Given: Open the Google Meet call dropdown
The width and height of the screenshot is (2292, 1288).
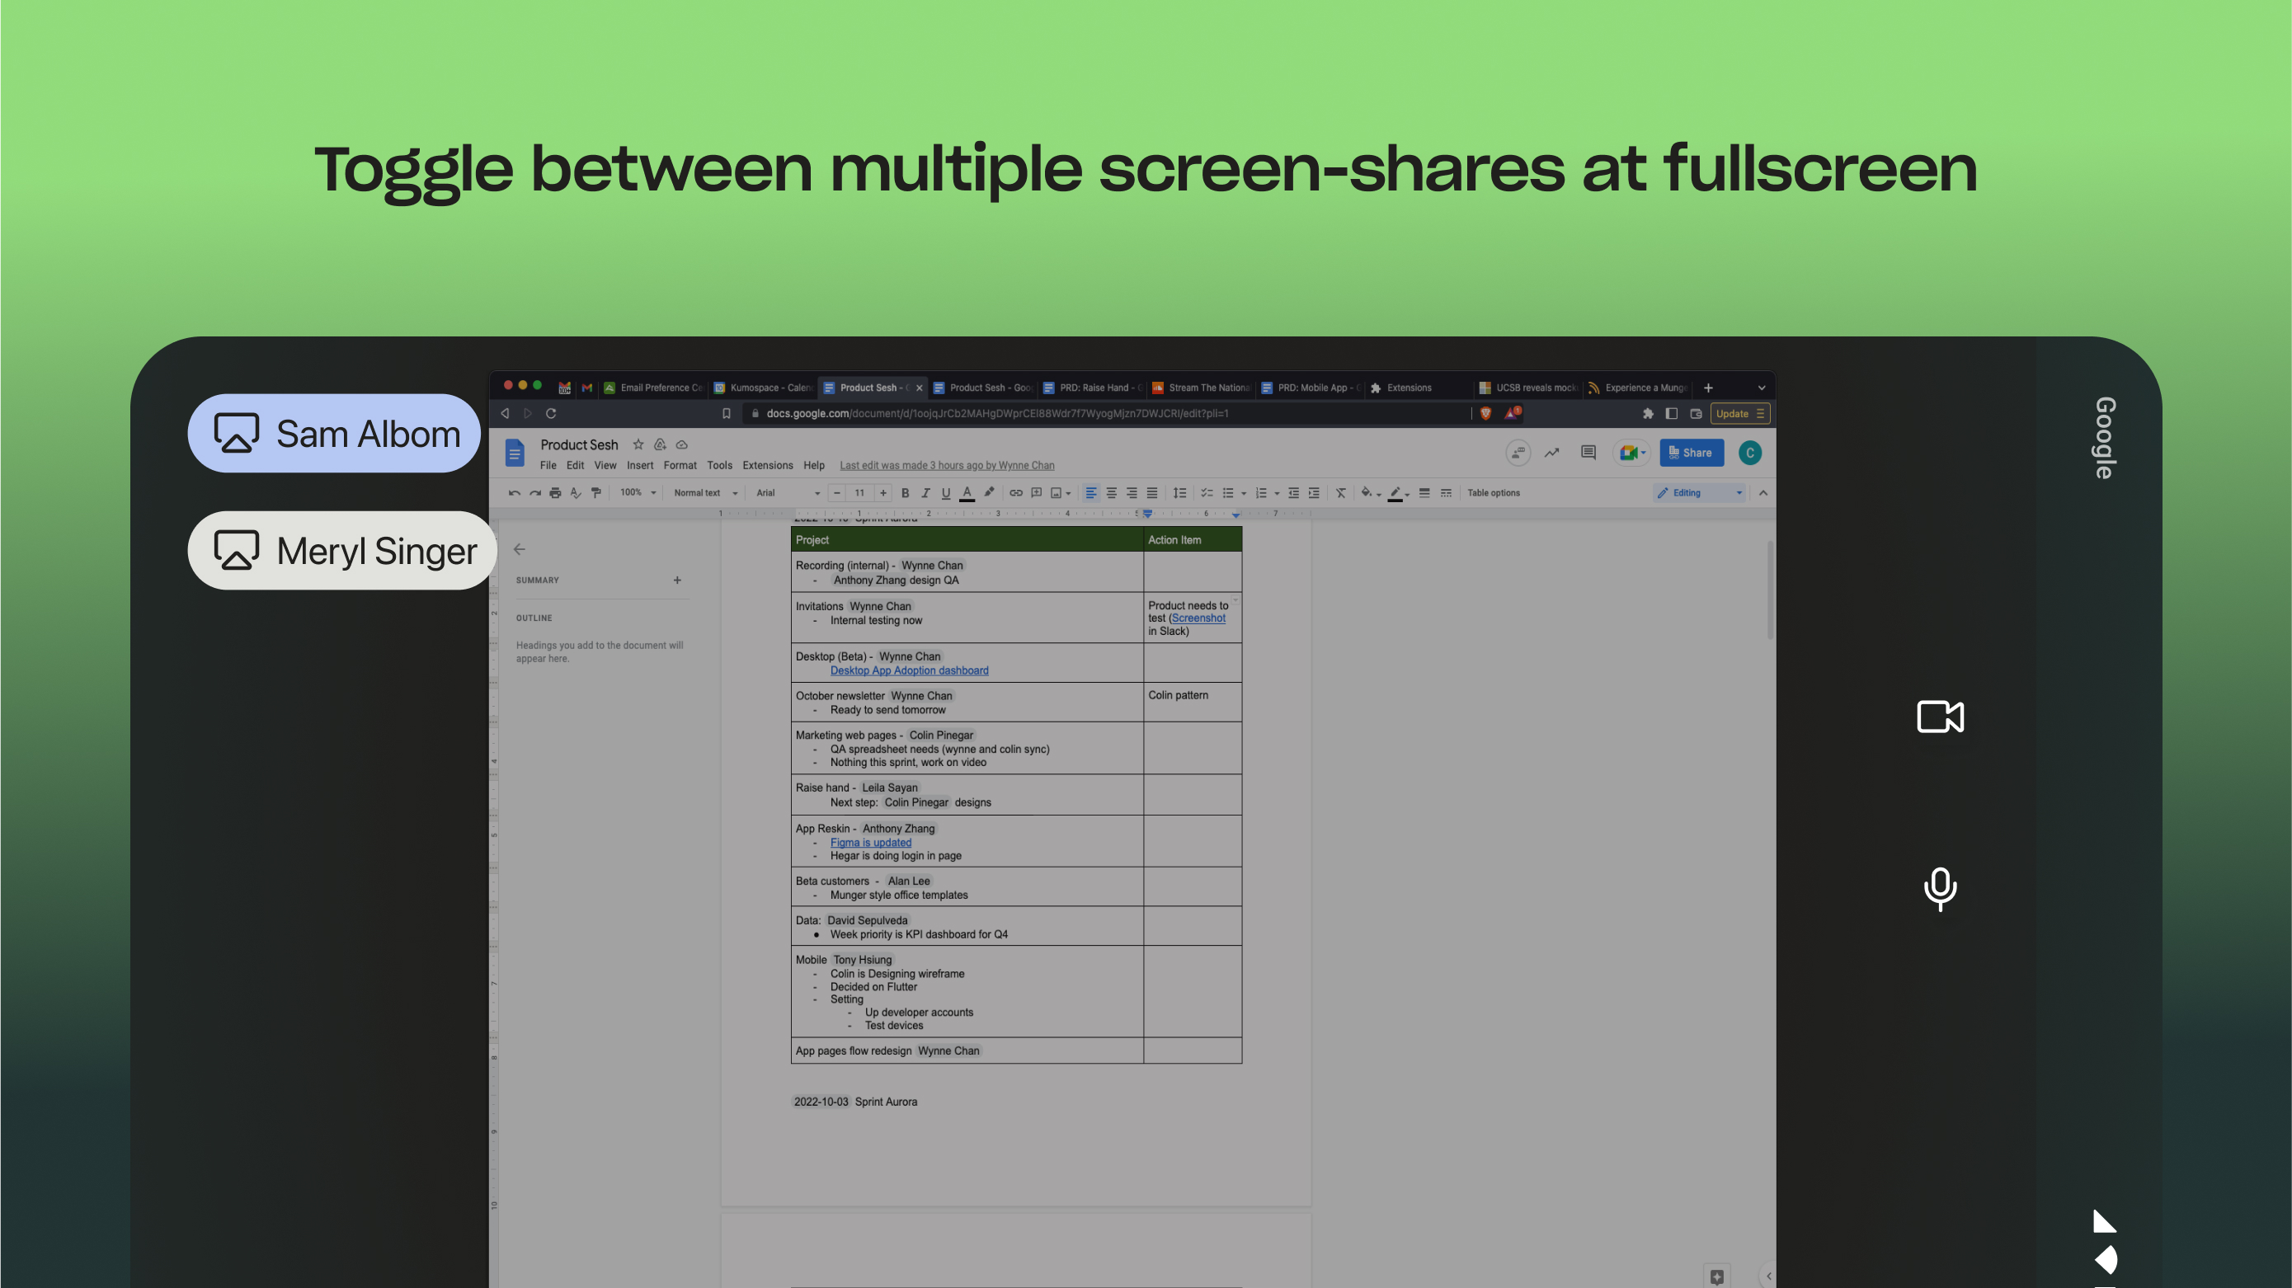Looking at the screenshot, I should pos(1632,453).
